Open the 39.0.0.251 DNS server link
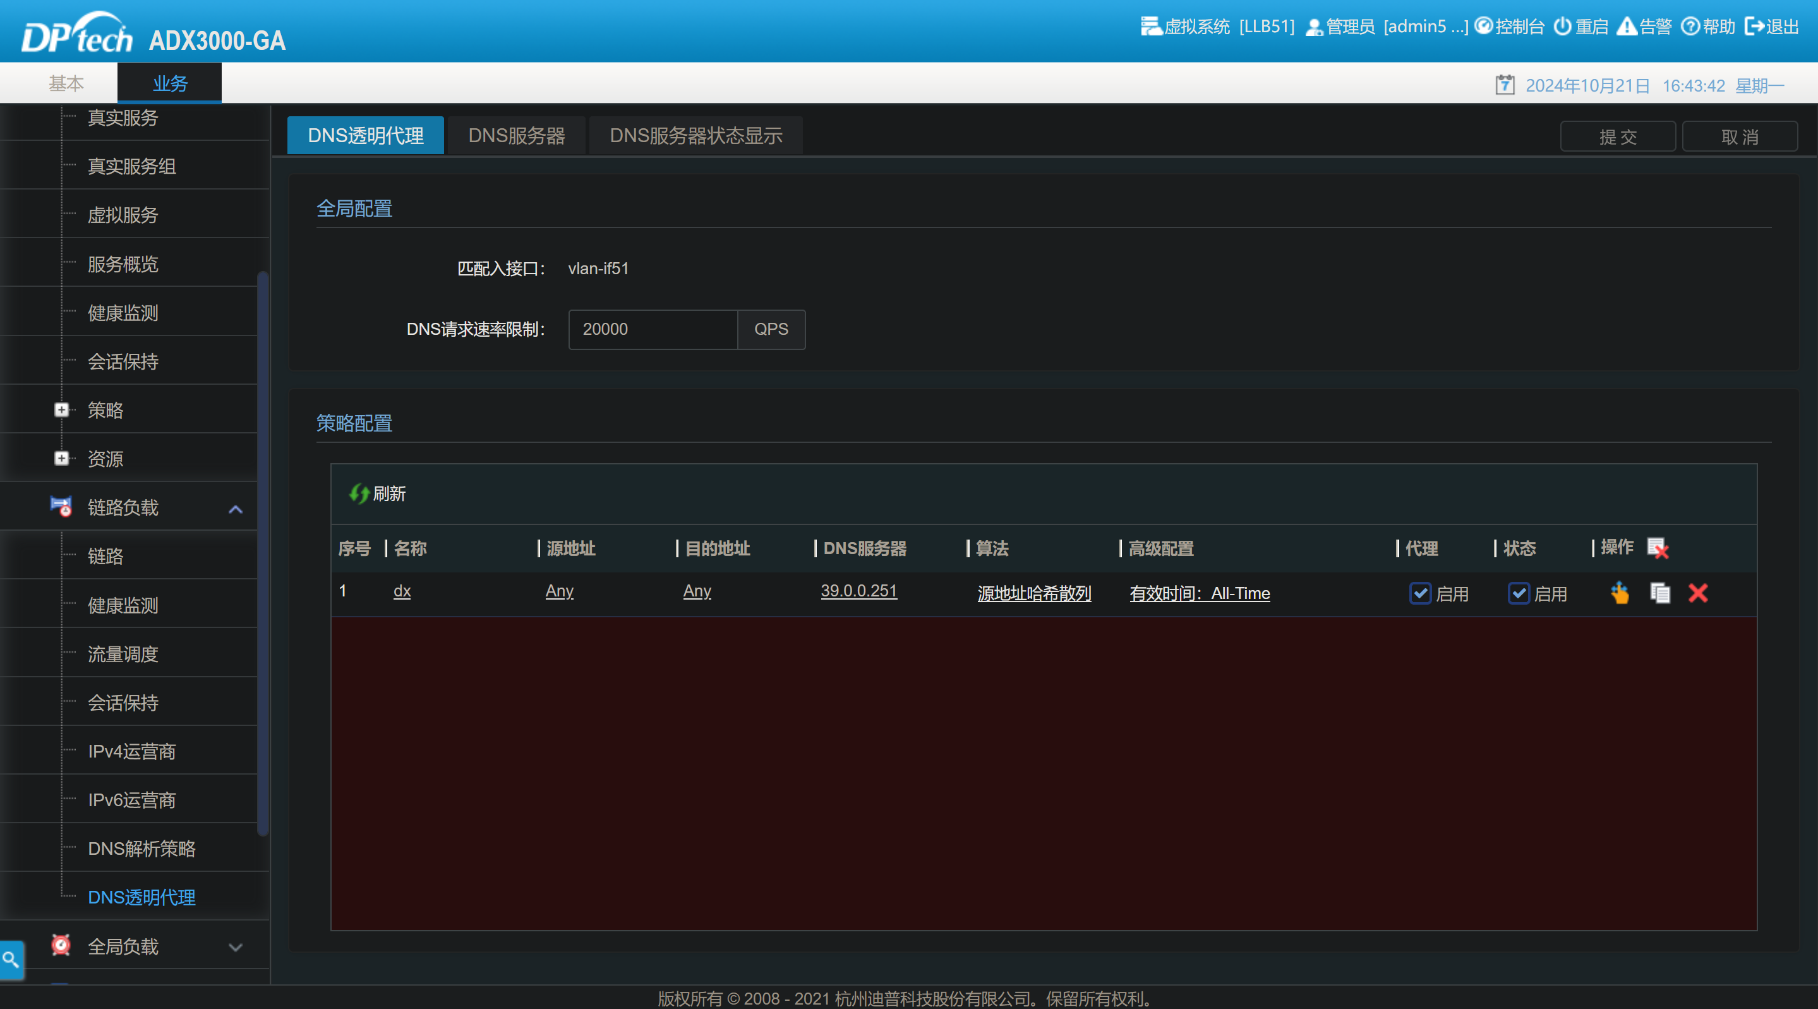Viewport: 1818px width, 1009px height. click(858, 591)
